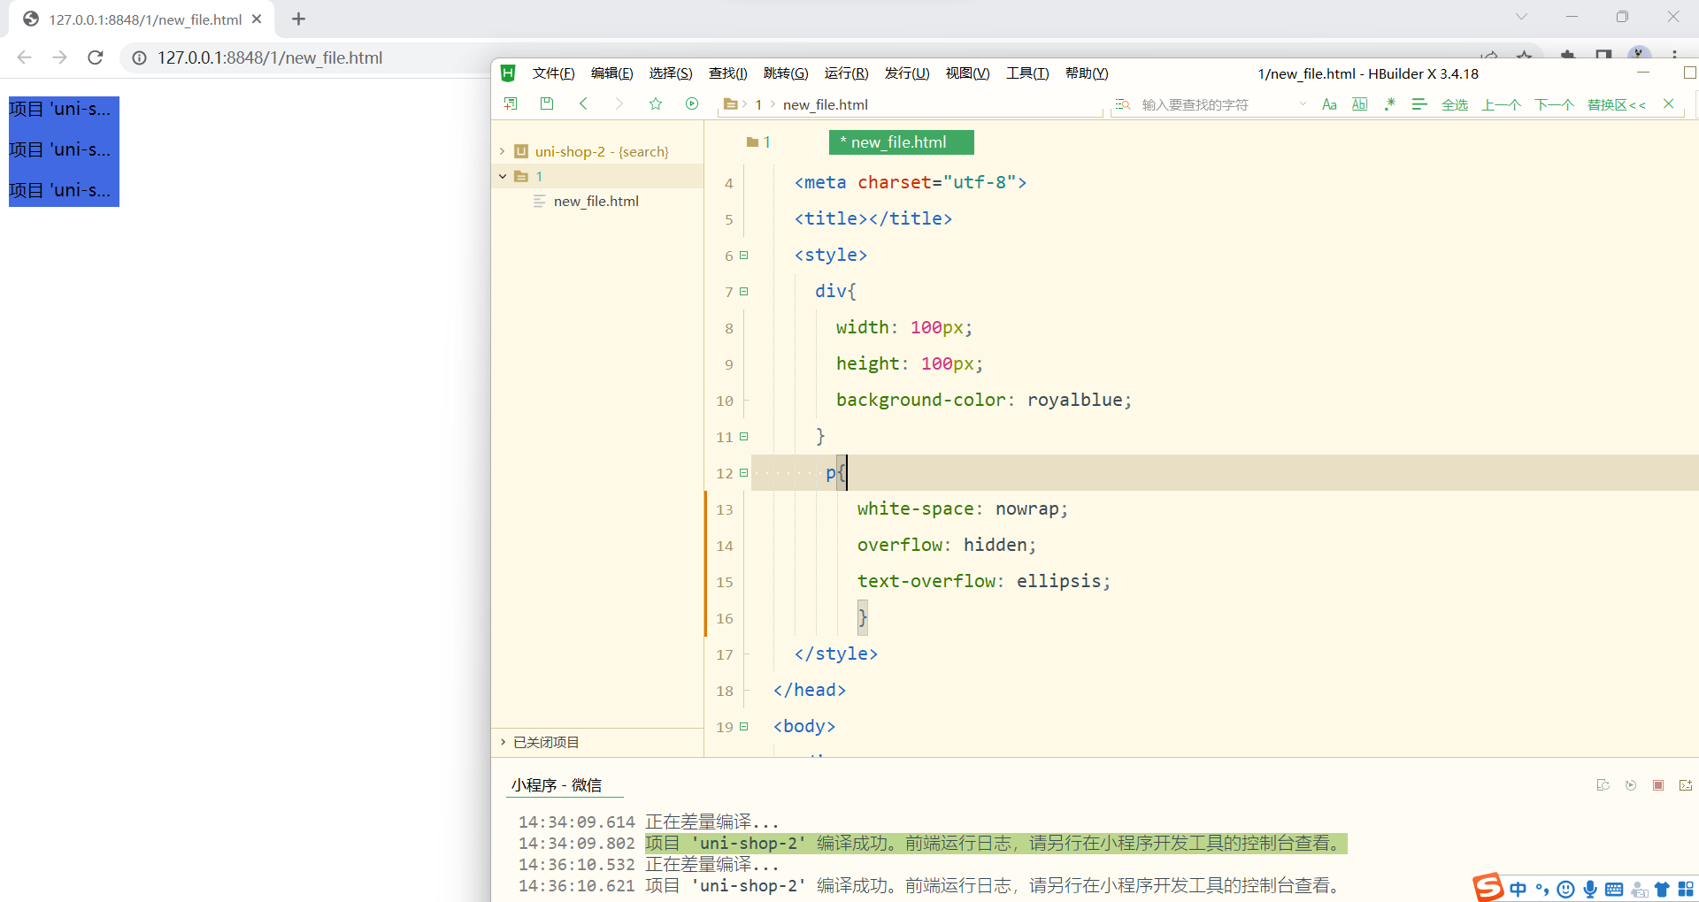
Task: Go back with the left arrow icon
Action: [583, 103]
